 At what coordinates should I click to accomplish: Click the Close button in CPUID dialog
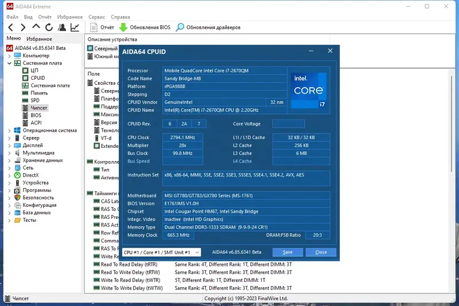point(321,252)
